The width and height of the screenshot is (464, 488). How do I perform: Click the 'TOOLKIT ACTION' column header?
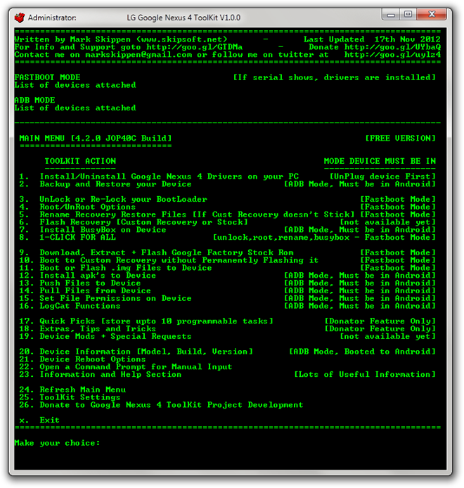coord(80,161)
